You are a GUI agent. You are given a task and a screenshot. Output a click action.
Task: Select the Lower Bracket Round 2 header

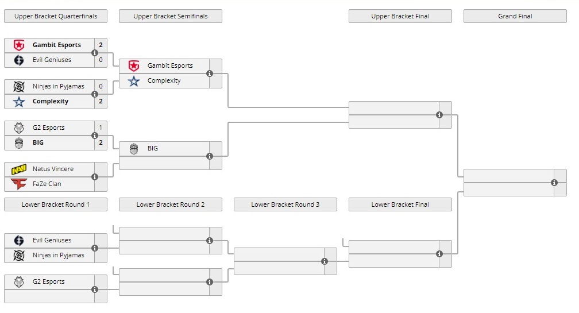tap(171, 204)
